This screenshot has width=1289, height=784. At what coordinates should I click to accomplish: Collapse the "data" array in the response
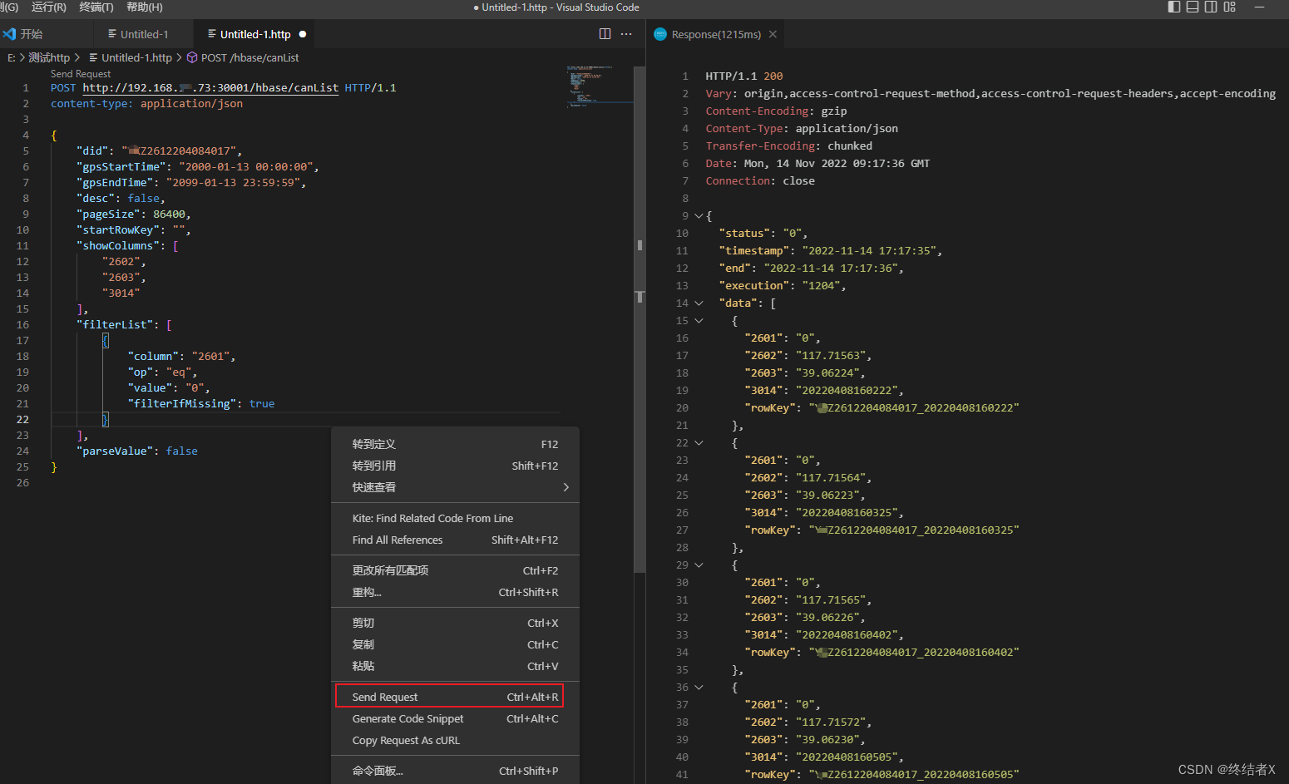[698, 303]
